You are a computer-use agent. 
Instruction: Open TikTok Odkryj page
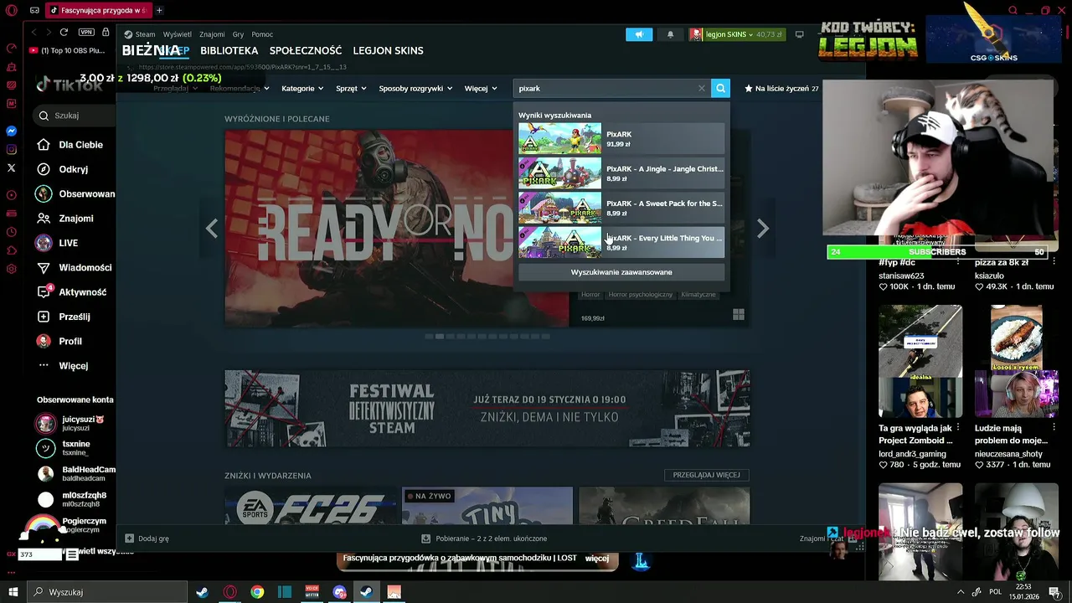click(x=64, y=169)
